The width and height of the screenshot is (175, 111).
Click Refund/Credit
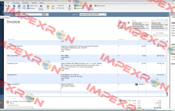pyautogui.click(x=100, y=6)
